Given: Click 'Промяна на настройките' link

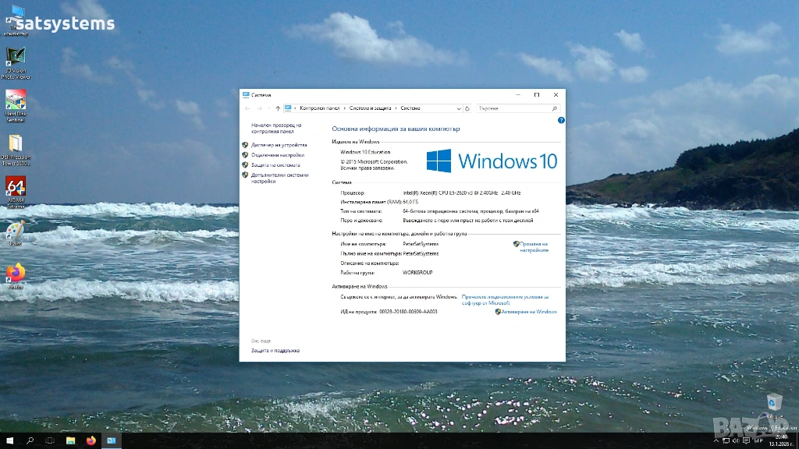Looking at the screenshot, I should [534, 247].
